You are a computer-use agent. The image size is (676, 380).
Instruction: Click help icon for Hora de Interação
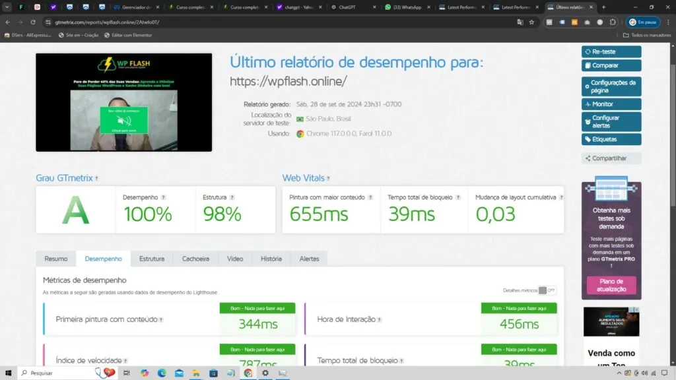(x=380, y=320)
